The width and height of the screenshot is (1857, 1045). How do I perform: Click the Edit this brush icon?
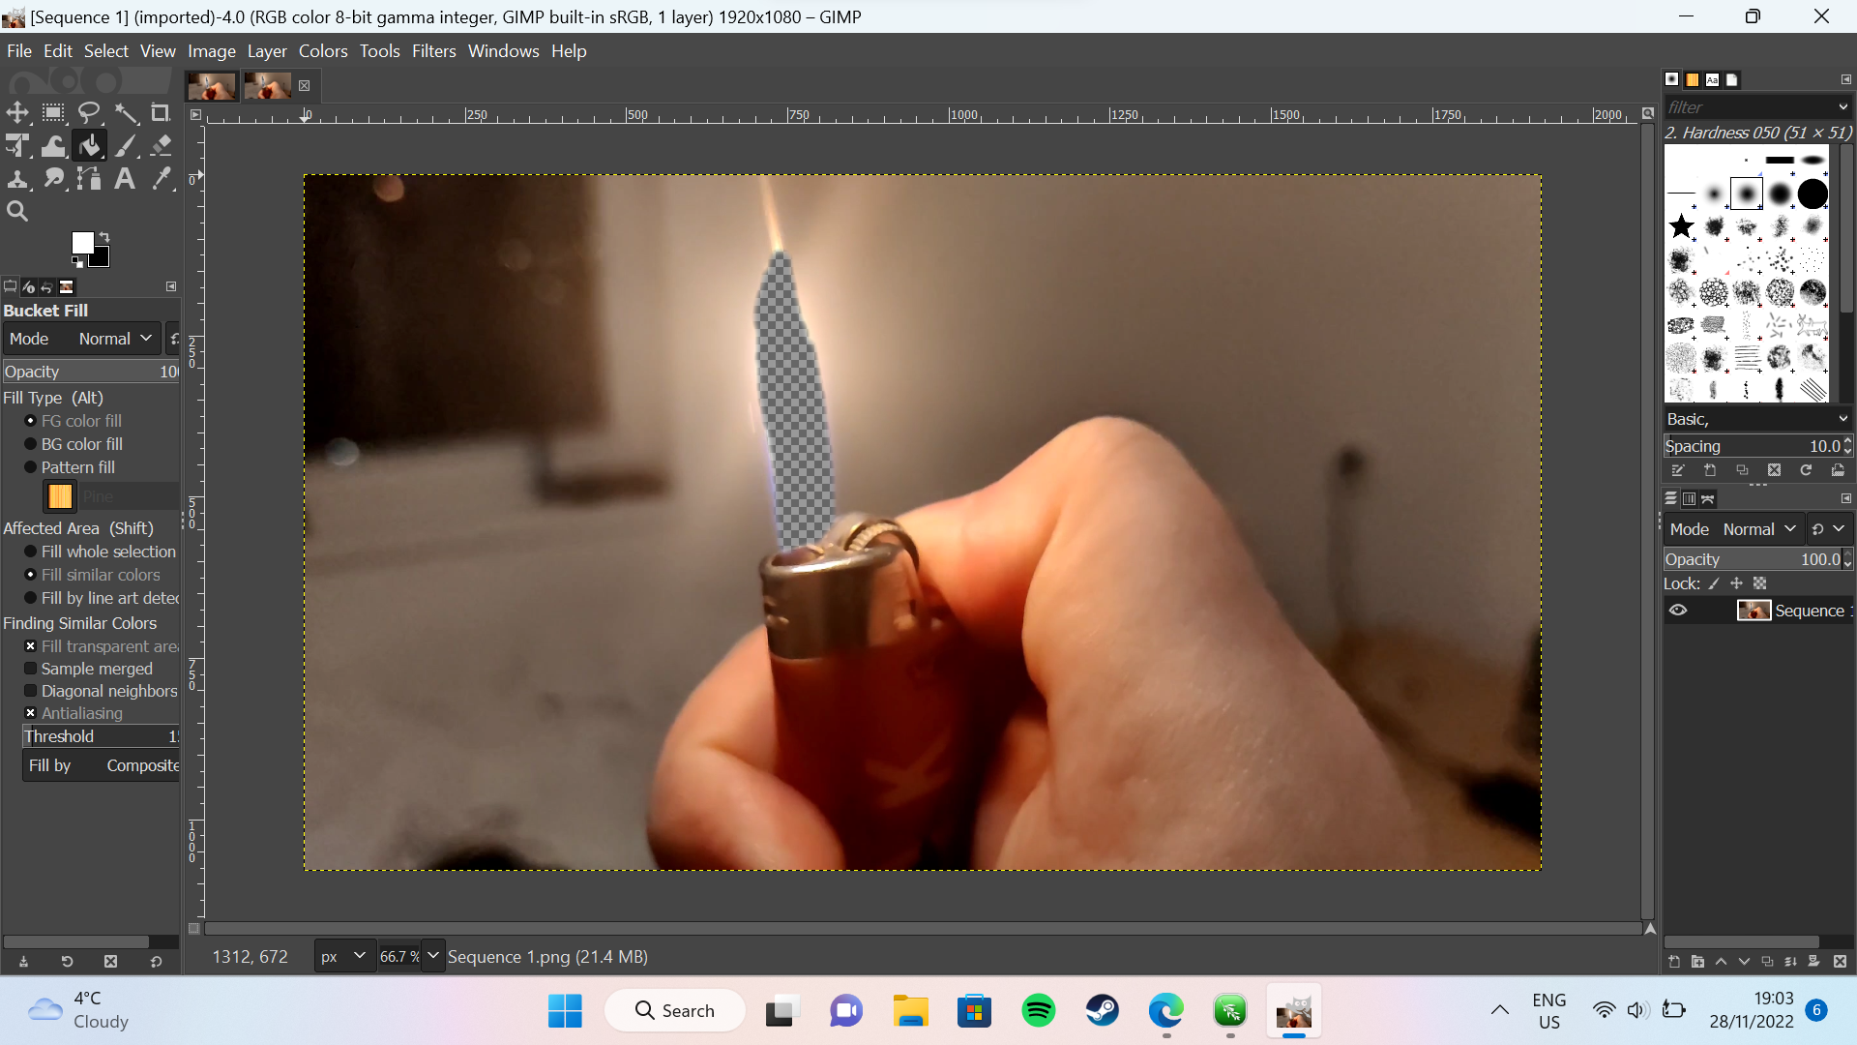1678,470
